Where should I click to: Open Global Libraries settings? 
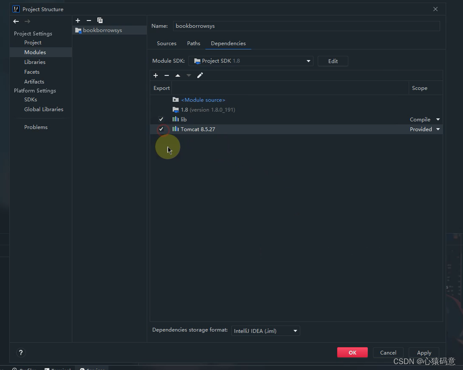(44, 109)
